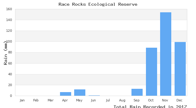Screen dimensions: 196x108
Task: Click the 'Aug' month label
Action: (x=122, y=100)
